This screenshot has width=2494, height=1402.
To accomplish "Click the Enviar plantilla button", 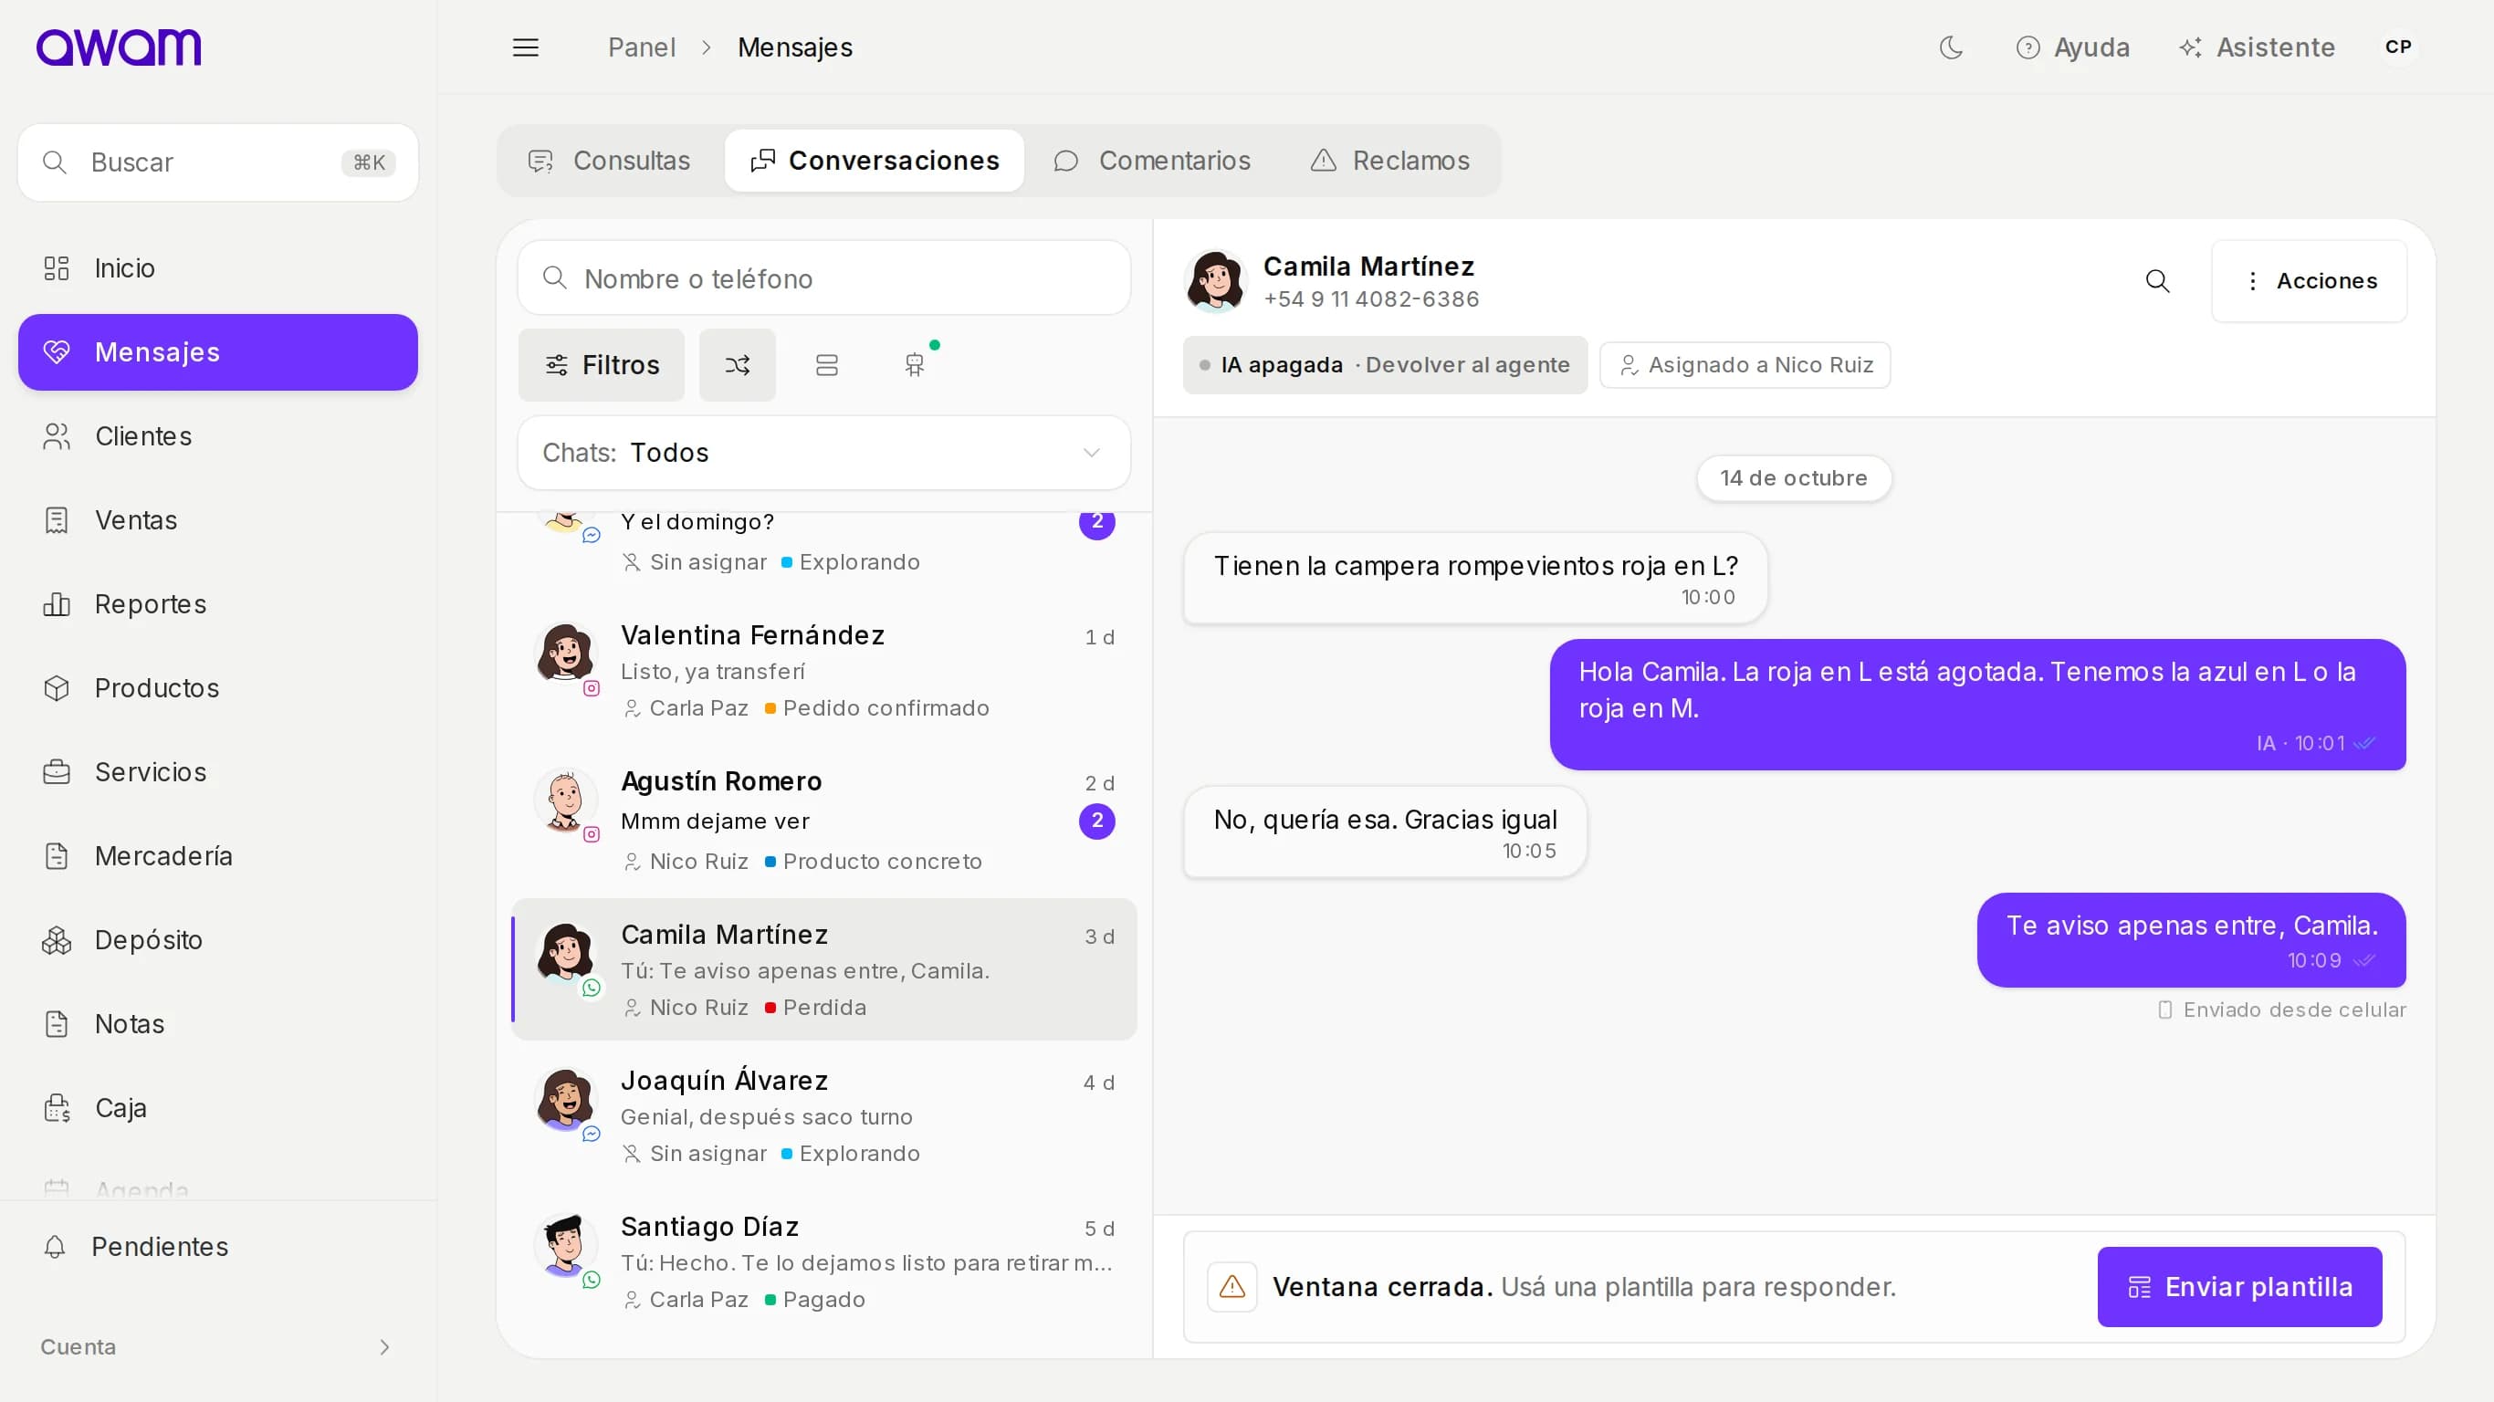I will (x=2239, y=1287).
